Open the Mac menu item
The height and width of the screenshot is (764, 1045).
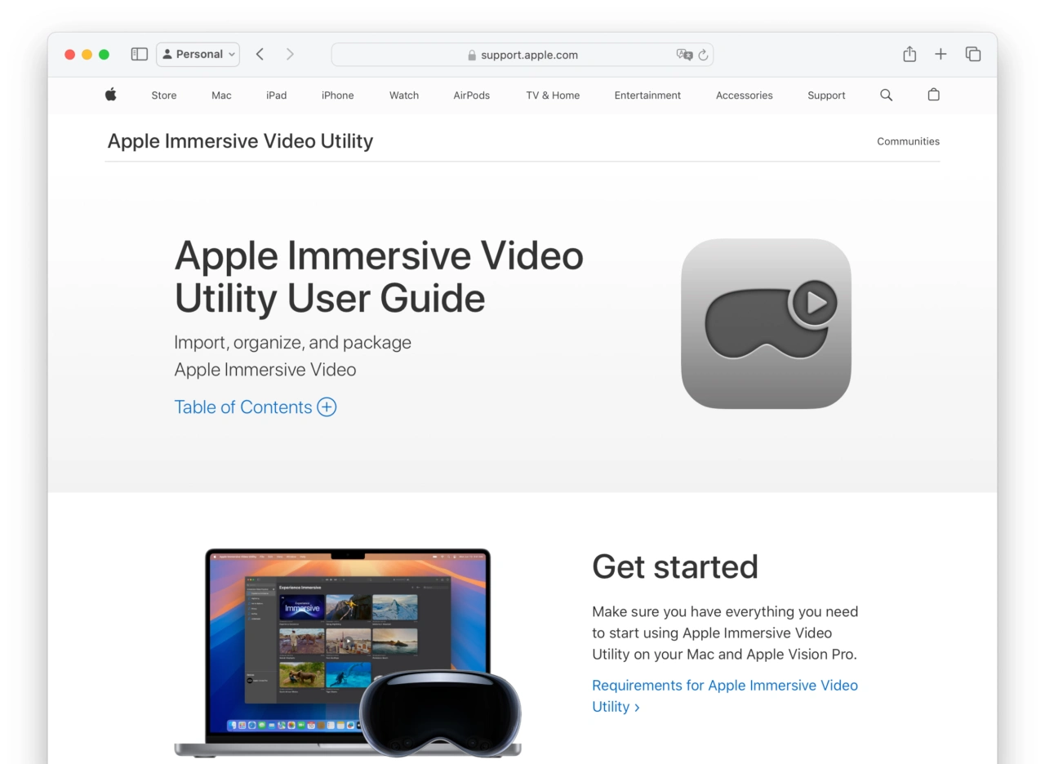tap(221, 95)
